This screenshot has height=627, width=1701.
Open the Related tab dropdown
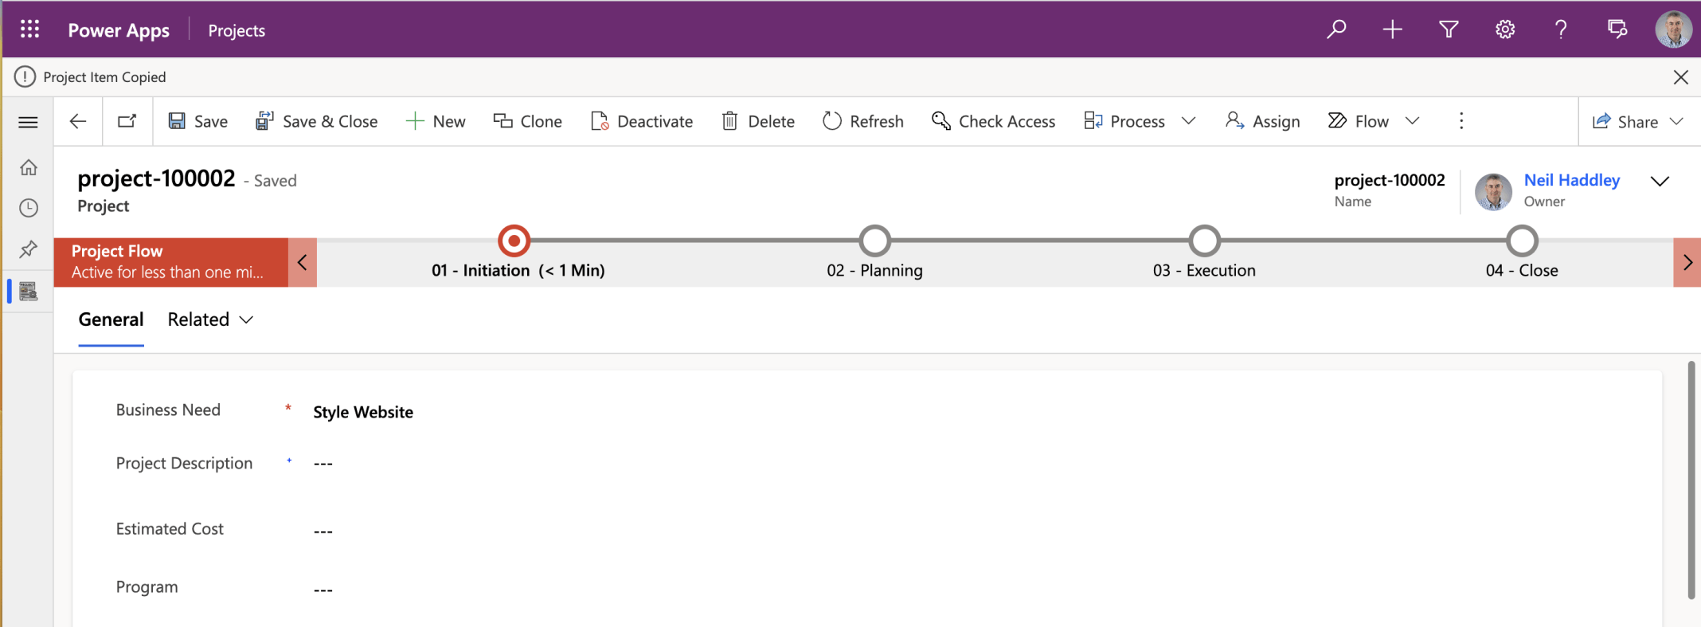pyautogui.click(x=211, y=319)
